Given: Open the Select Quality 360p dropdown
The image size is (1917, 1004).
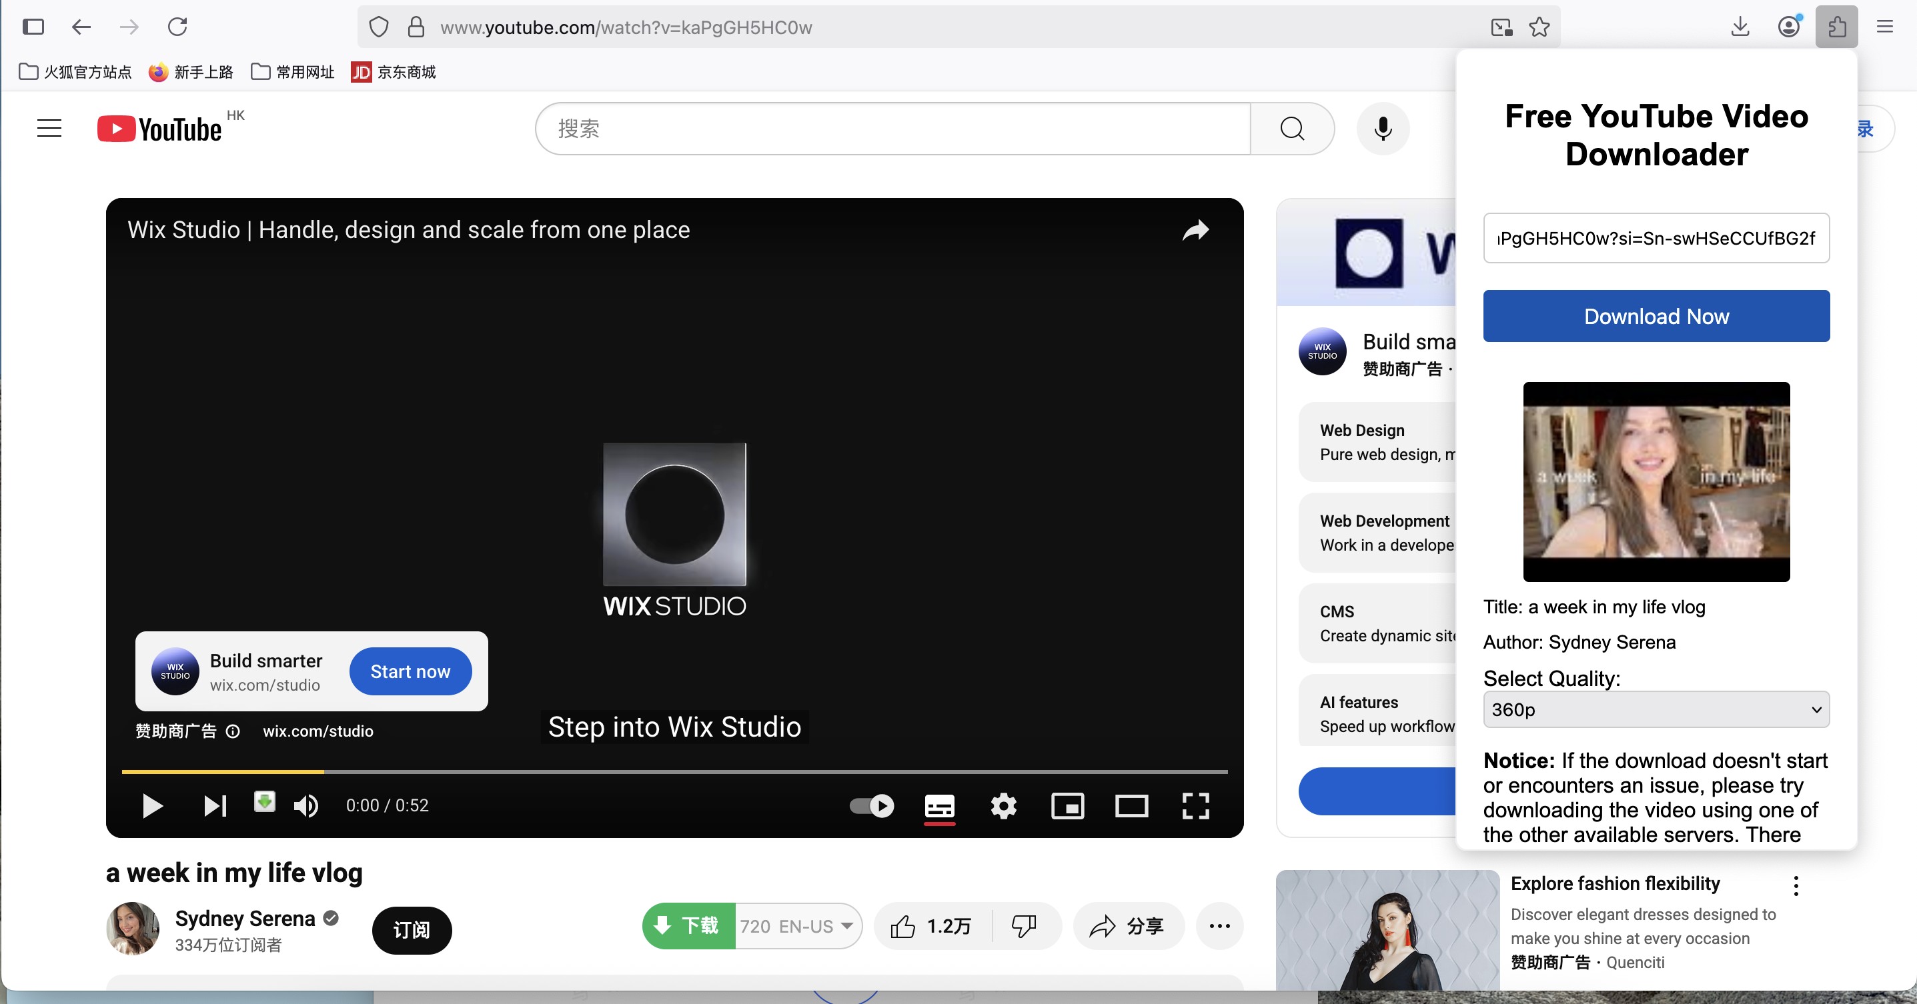Looking at the screenshot, I should (1656, 709).
